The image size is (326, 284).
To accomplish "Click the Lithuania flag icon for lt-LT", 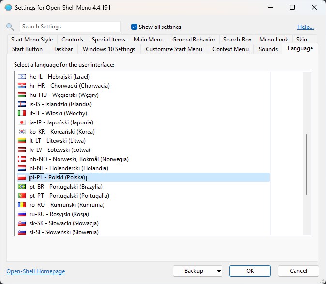I will click(22, 140).
